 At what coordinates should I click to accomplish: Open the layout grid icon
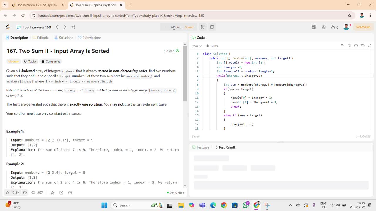pyautogui.click(x=314, y=27)
